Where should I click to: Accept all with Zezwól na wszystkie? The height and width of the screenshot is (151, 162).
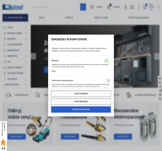(81, 109)
